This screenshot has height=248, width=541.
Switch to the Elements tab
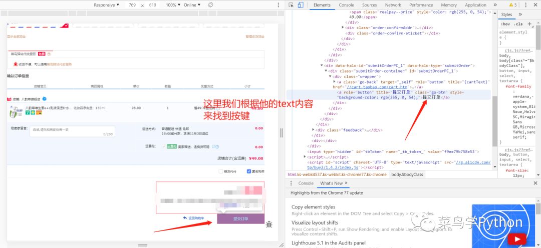(x=322, y=5)
